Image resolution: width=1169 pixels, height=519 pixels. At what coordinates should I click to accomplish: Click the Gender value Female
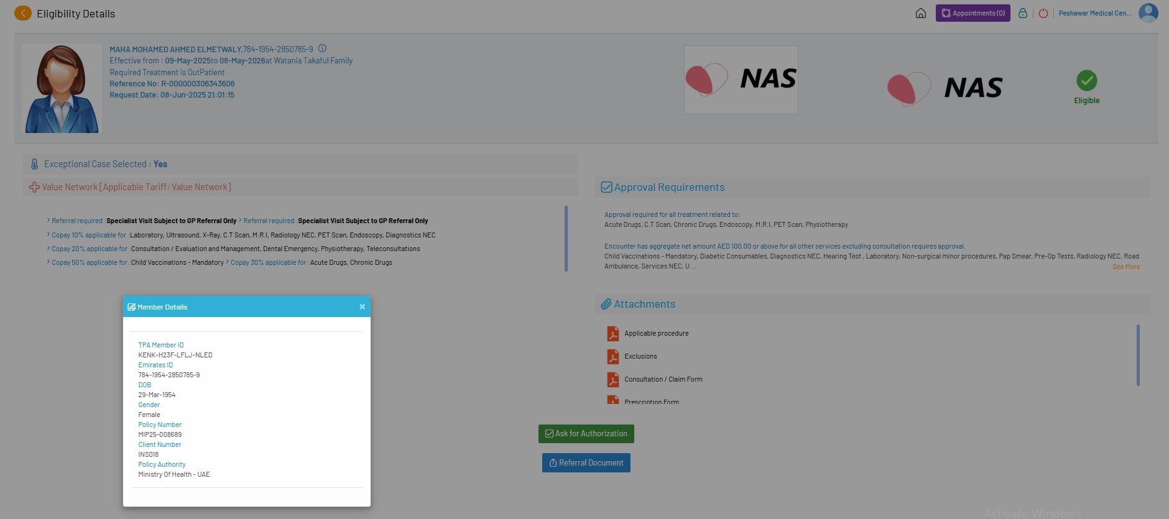[149, 415]
